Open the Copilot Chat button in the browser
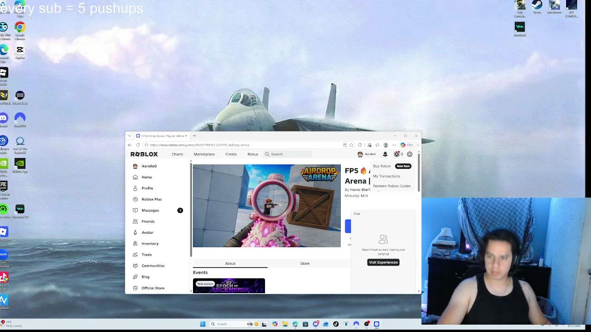 tap(407, 145)
